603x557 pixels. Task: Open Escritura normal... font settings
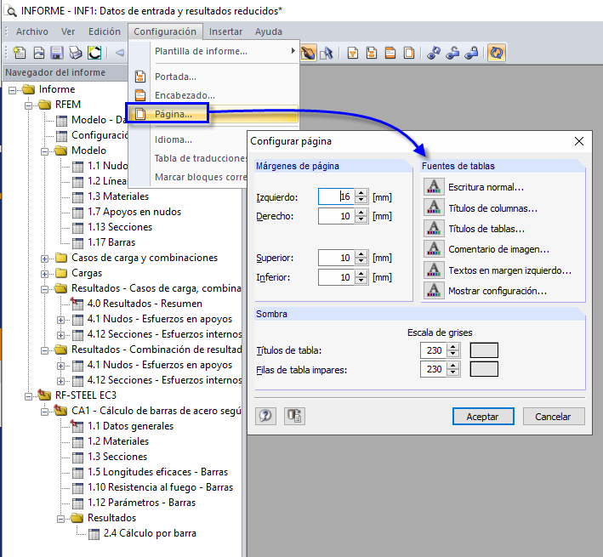click(x=486, y=187)
